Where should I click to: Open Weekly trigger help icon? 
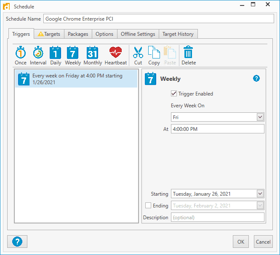pos(256,78)
